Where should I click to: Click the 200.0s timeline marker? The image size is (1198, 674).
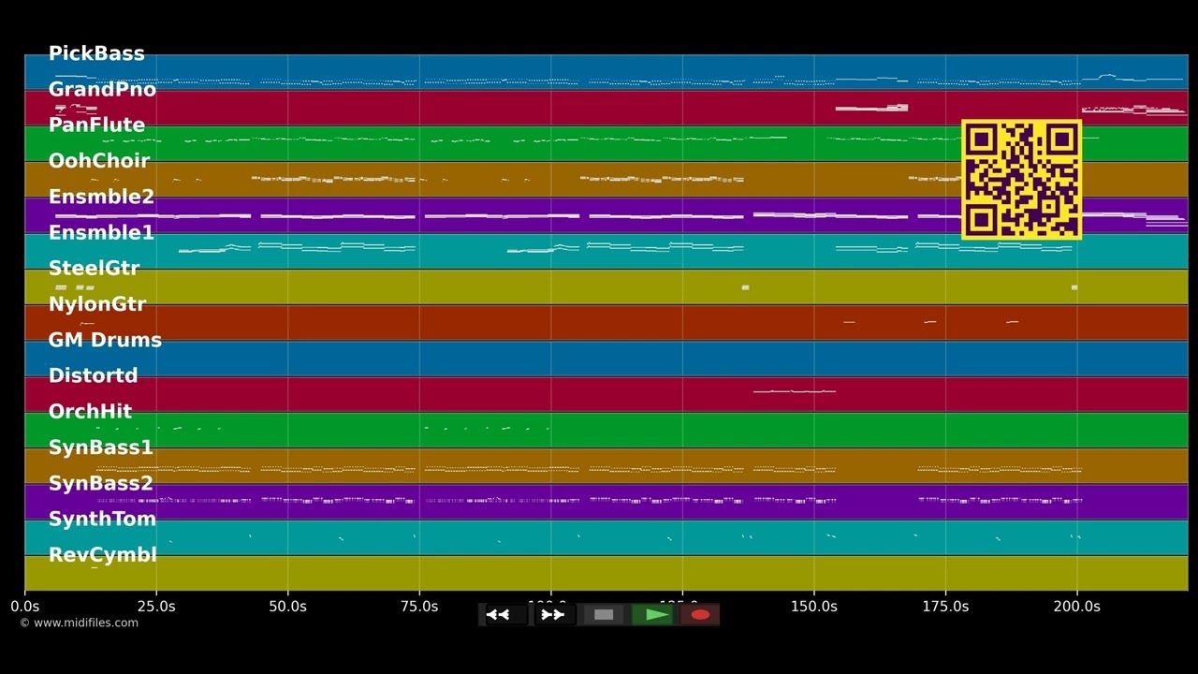coord(1077,607)
